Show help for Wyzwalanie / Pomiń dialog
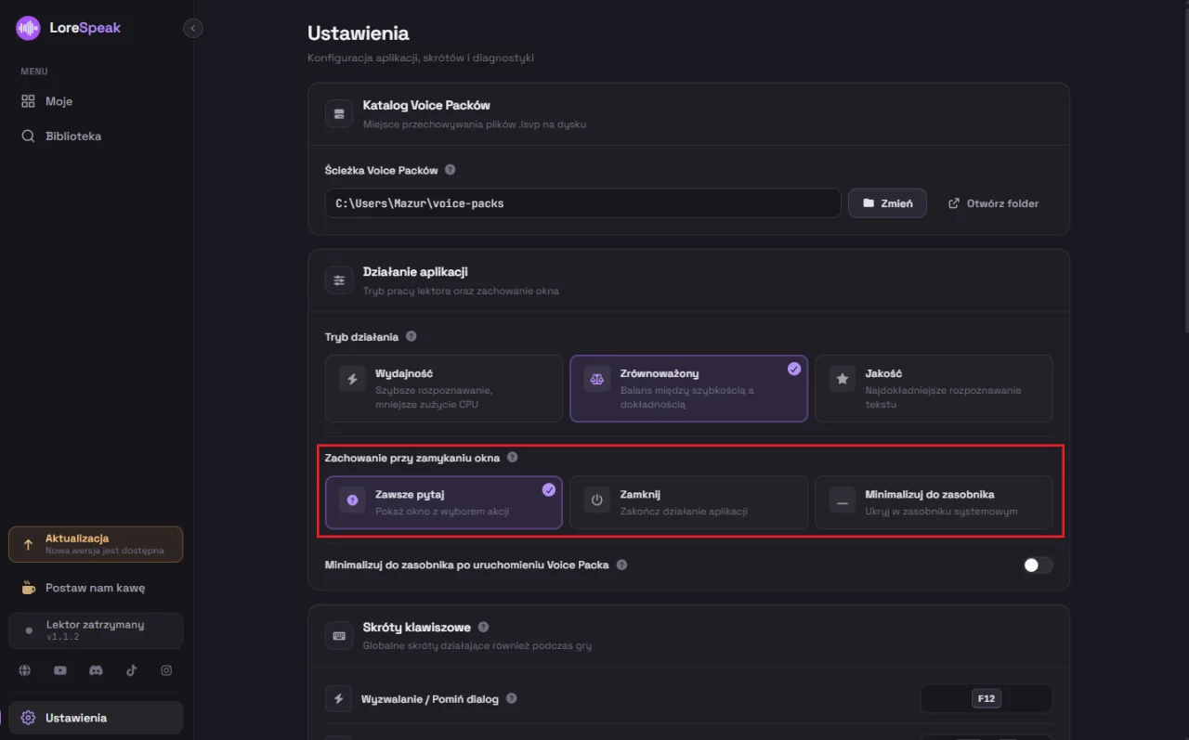1189x740 pixels. [512, 698]
